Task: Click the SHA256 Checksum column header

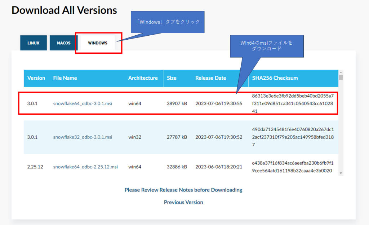Action: click(x=276, y=78)
